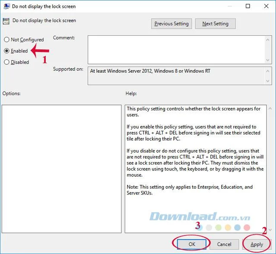Click the 'Do not display the lock screen' heading
Image resolution: width=276 pixels, height=254 pixels.
pyautogui.click(x=44, y=21)
